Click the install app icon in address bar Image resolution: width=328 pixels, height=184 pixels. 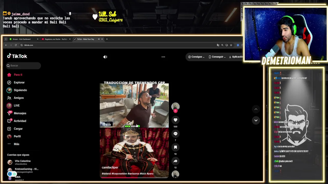(227, 45)
